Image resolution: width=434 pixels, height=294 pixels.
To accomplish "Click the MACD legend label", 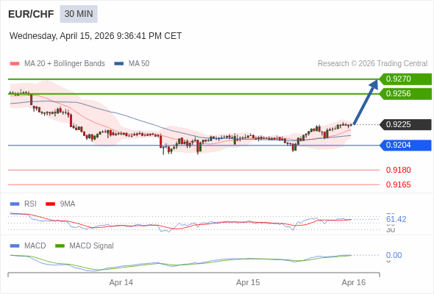I will pyautogui.click(x=35, y=246).
